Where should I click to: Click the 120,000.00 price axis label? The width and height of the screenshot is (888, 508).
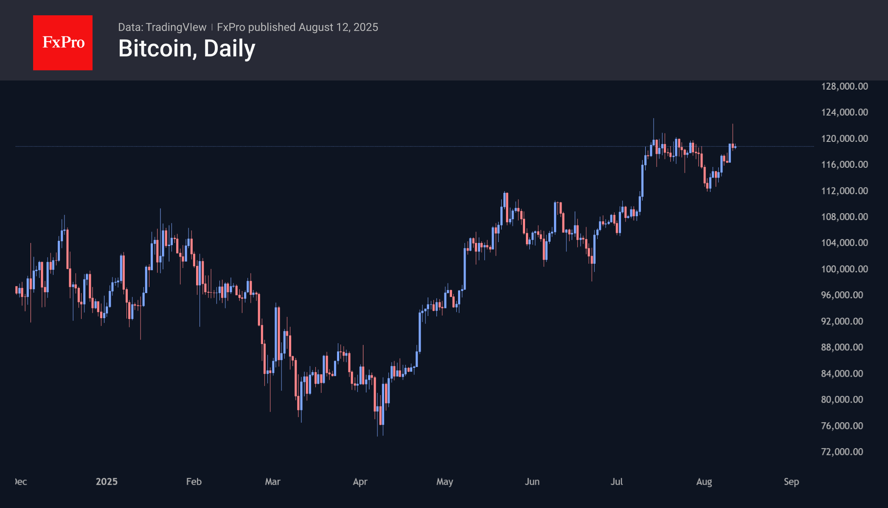pyautogui.click(x=844, y=138)
